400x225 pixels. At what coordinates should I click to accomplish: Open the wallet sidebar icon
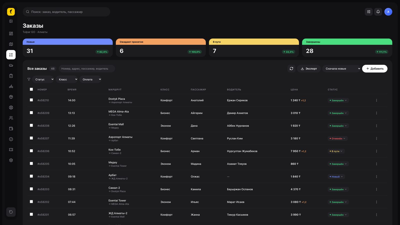tap(11, 128)
